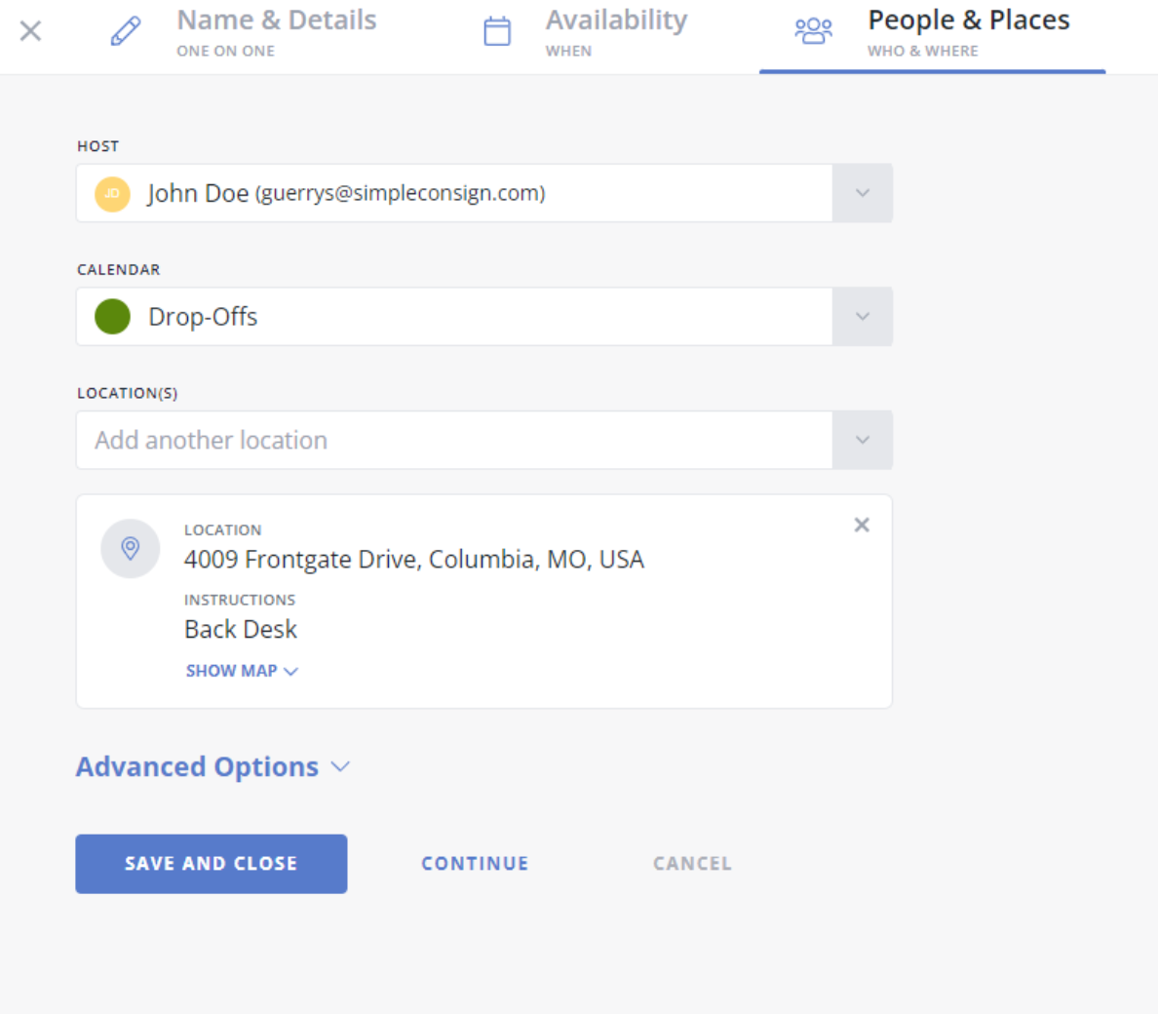Click the Continue button
Image resolution: width=1158 pixels, height=1014 pixels.
tap(475, 864)
